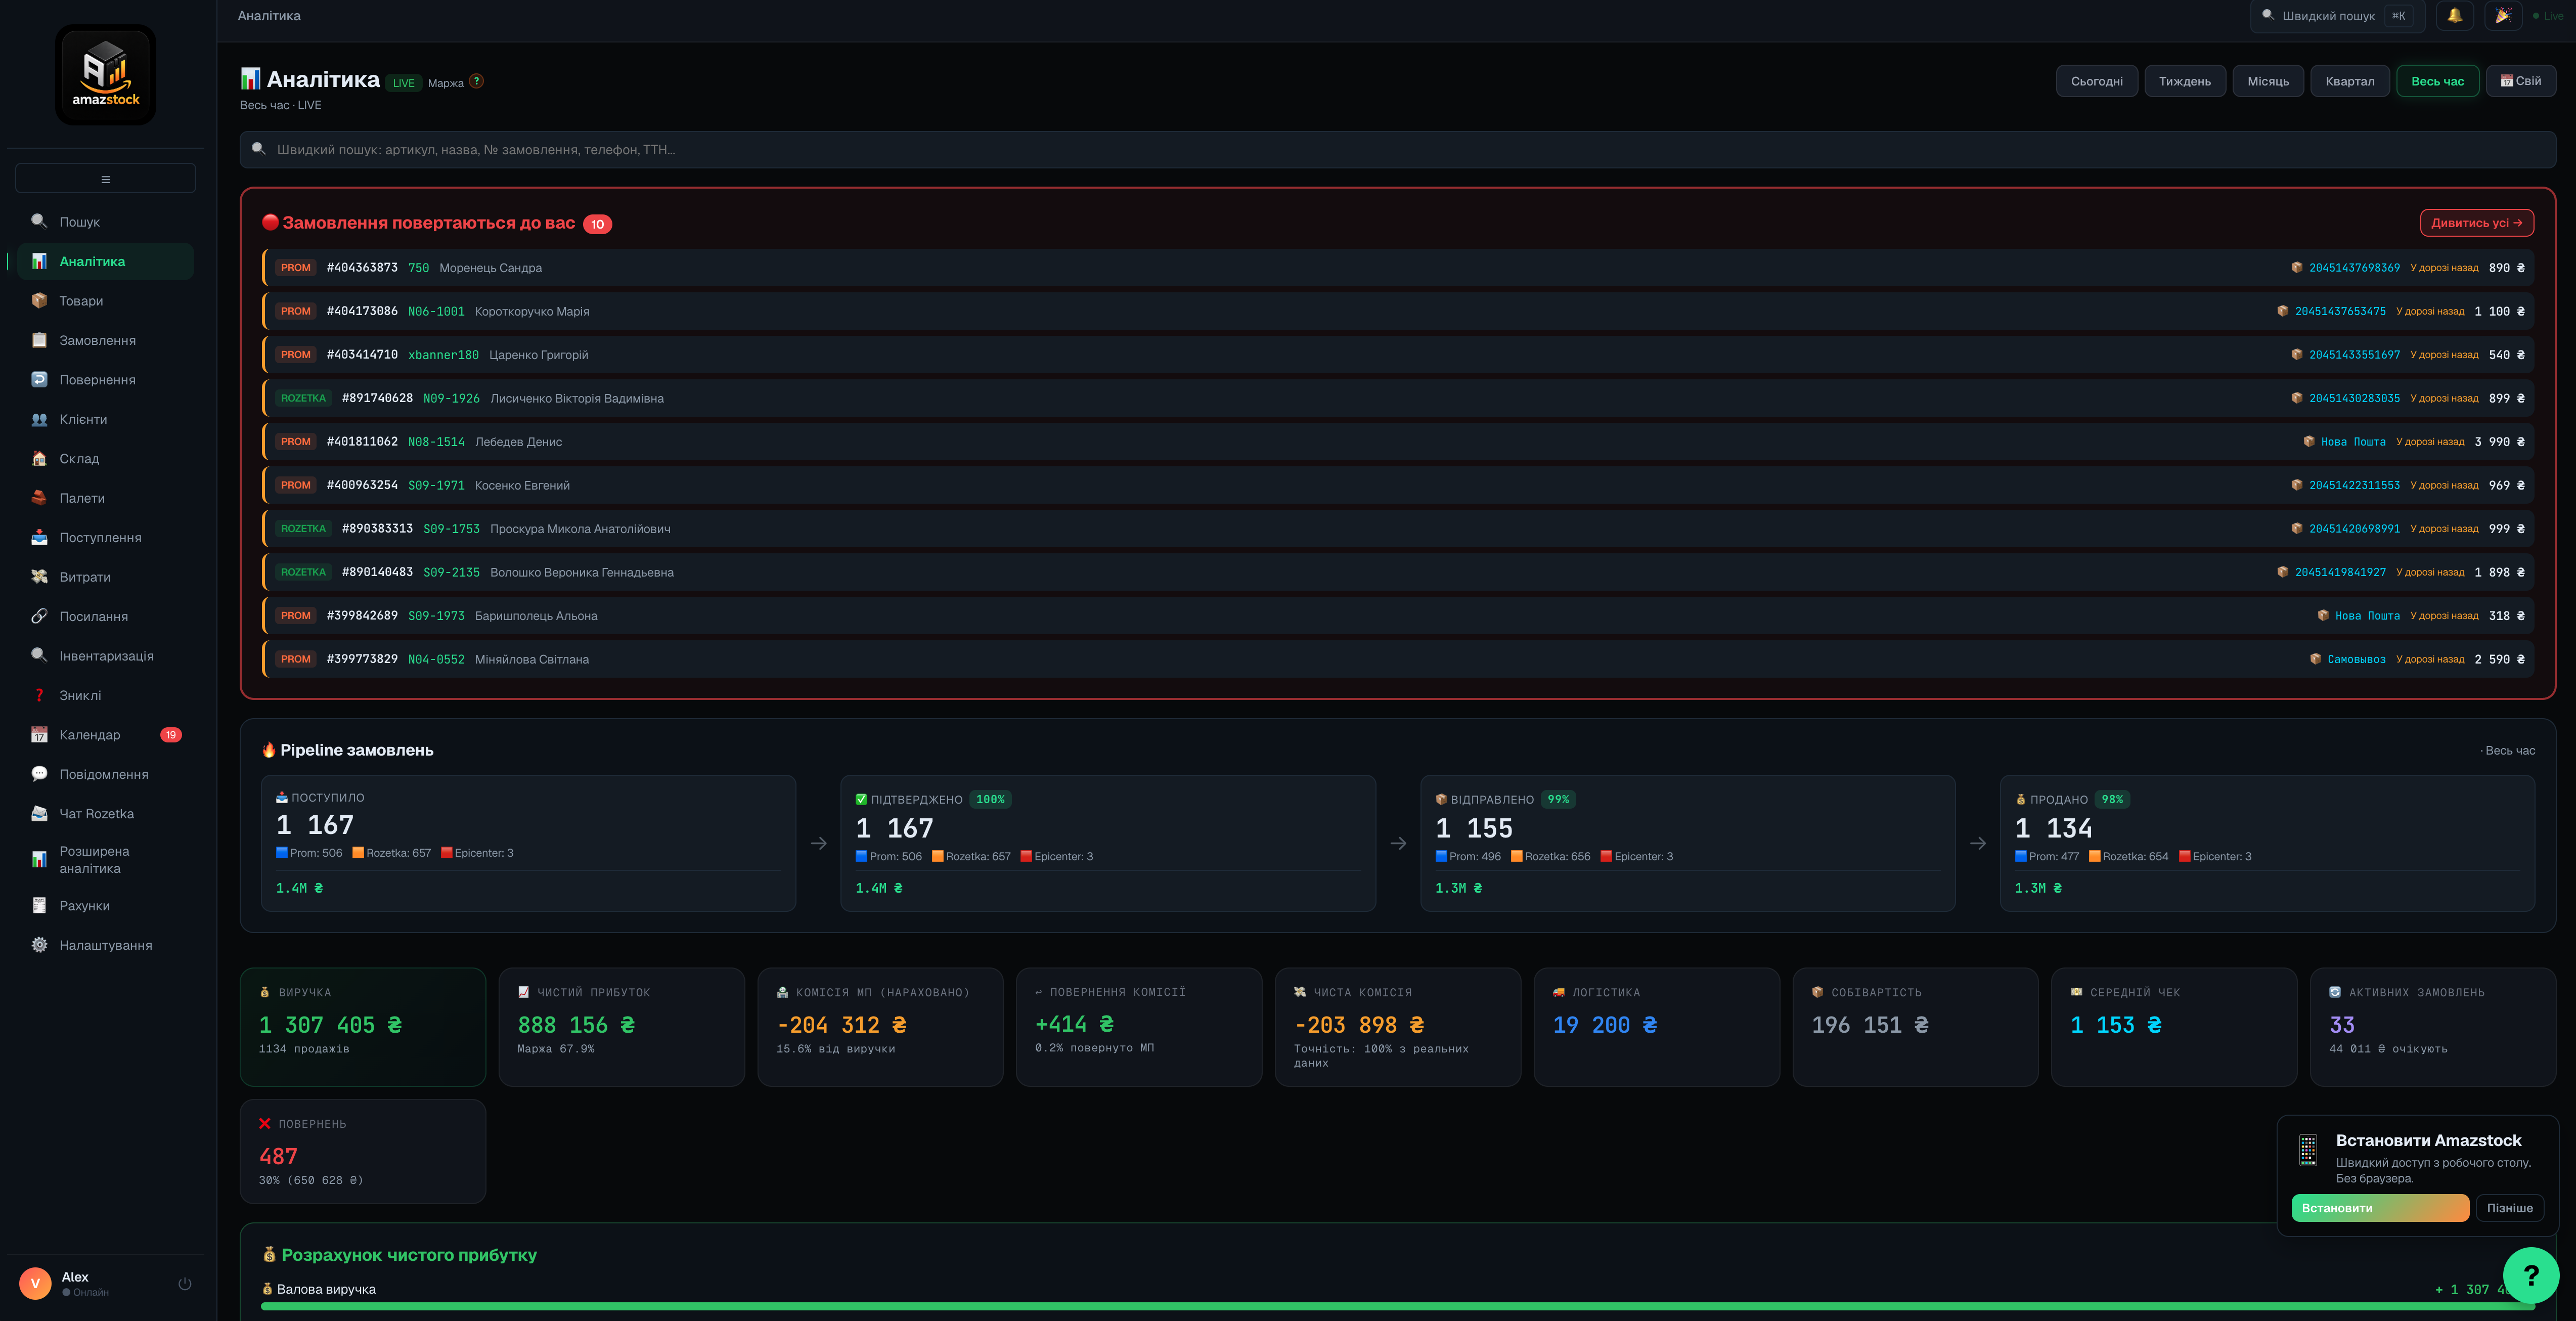Open Розширена аналітика in the sidebar

tap(105, 860)
